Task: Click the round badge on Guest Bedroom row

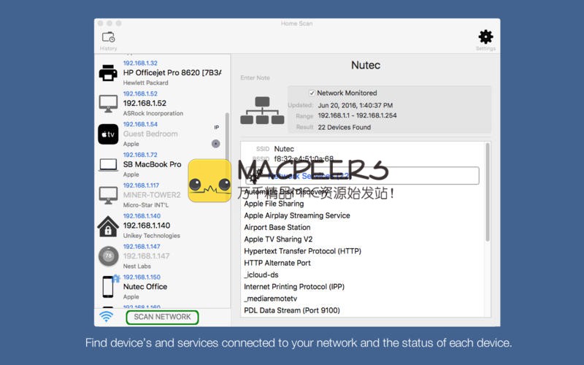Action: 215,143
